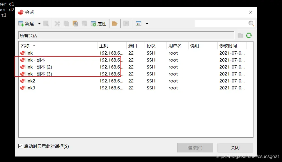
Task: Click the open folder toolbar icon
Action: tap(114, 24)
